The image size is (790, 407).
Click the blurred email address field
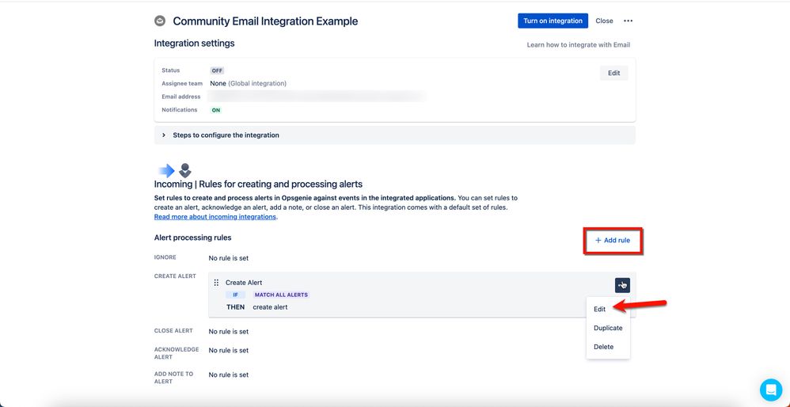click(317, 97)
